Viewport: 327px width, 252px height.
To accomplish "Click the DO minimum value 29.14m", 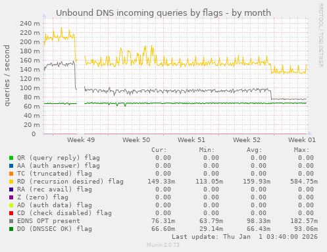I will 211,229.
